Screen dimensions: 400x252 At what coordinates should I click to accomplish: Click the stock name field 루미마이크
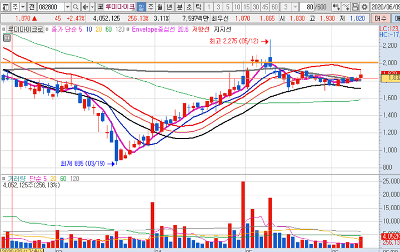[120, 7]
